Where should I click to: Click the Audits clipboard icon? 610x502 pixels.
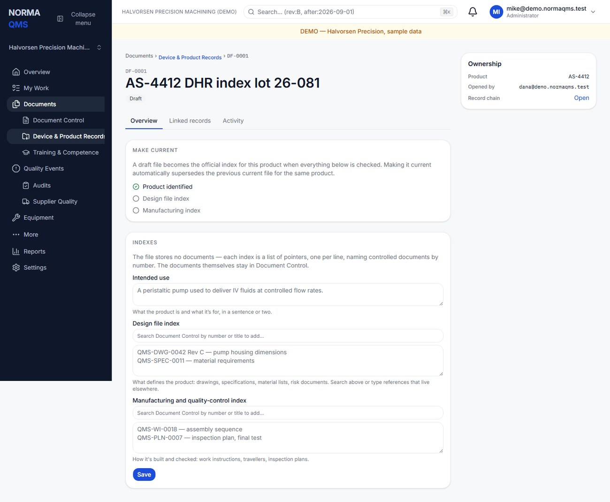26,185
